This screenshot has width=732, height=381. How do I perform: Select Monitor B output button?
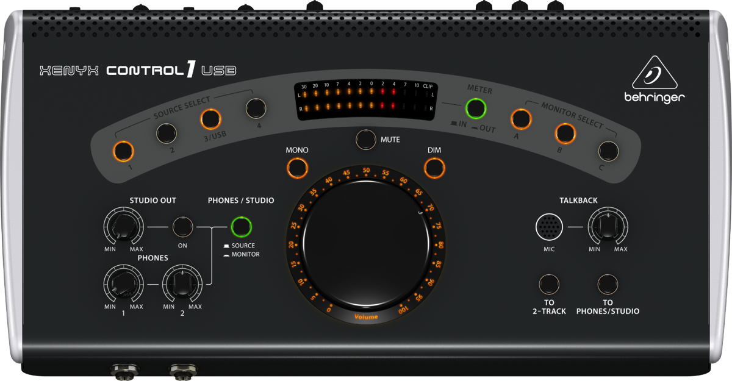(565, 132)
